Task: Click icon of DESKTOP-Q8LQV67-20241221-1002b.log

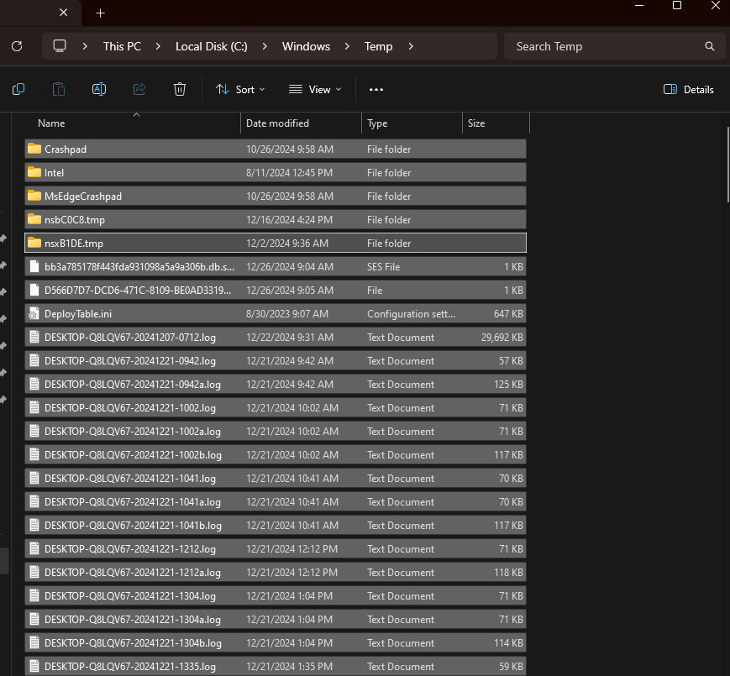Action: coord(34,454)
